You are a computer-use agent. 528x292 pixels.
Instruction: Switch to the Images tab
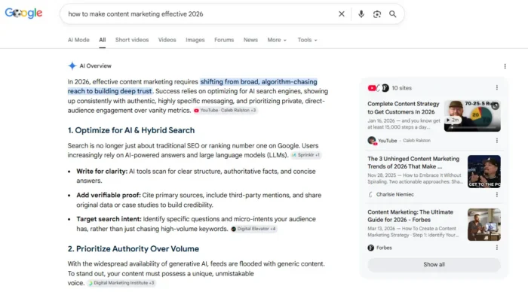195,40
